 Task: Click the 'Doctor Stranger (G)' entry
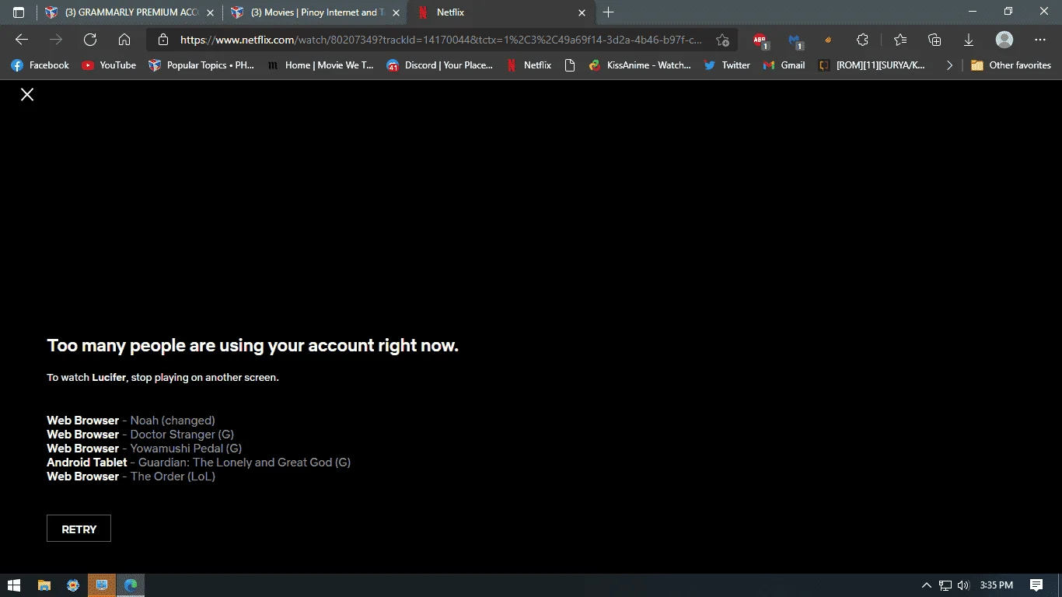point(182,435)
